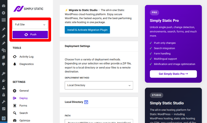Screen dimensions: 207x123
Task: Click the STUDIO badge on the dark card
Action: 156,95
